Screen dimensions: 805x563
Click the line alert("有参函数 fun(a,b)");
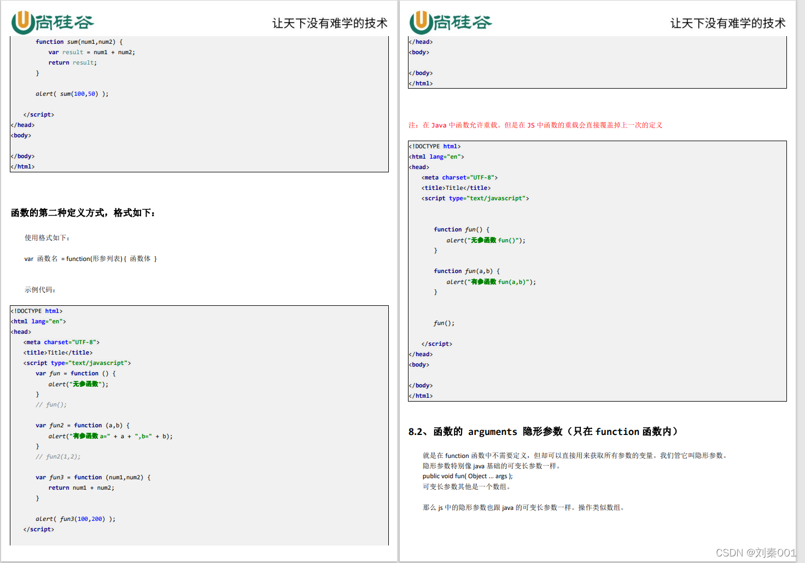click(x=491, y=282)
